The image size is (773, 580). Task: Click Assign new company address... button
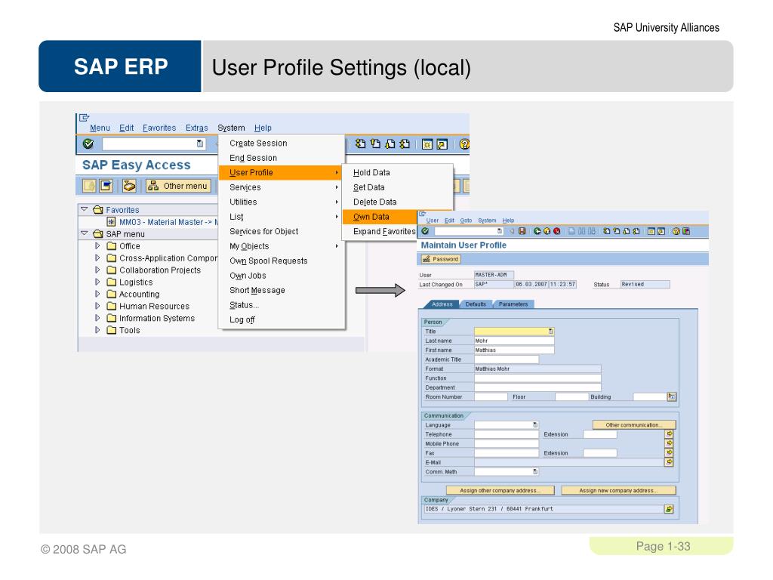618,490
